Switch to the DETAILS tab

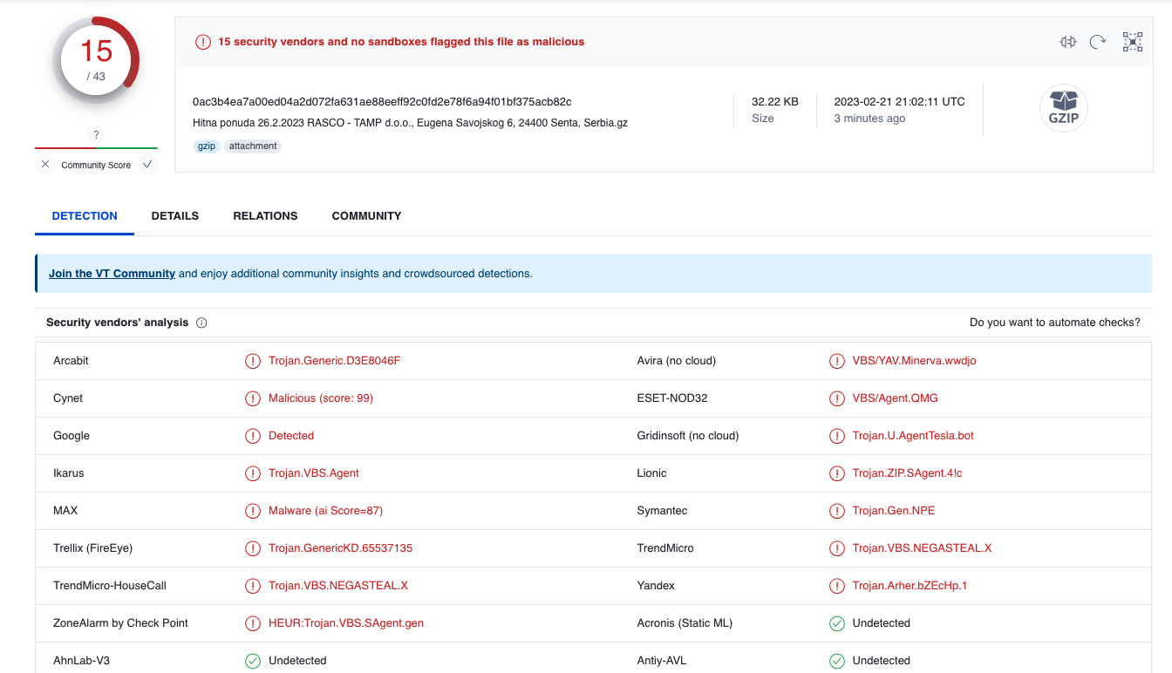(x=175, y=216)
